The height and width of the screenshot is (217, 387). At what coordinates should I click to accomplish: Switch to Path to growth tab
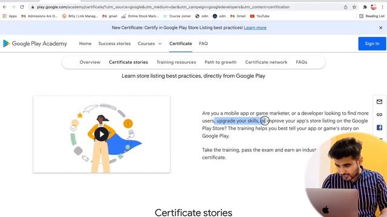[220, 62]
